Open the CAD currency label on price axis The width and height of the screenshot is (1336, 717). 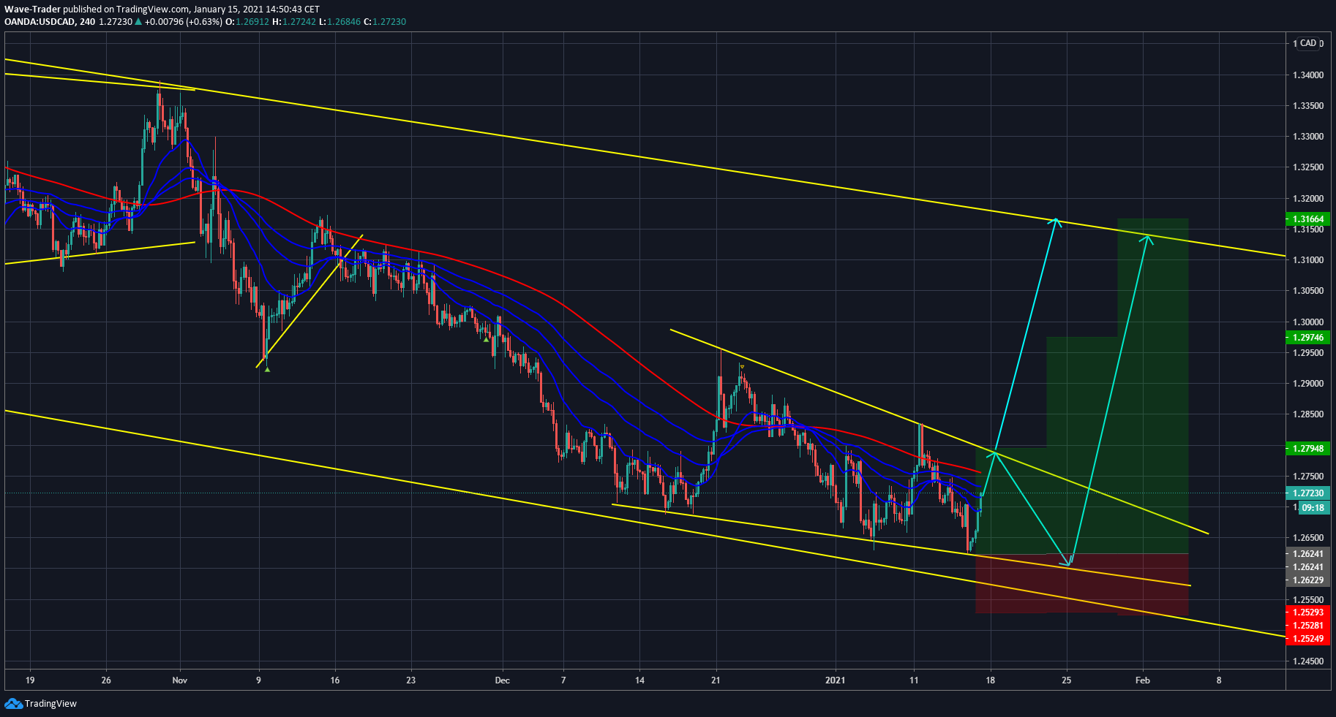(1308, 43)
